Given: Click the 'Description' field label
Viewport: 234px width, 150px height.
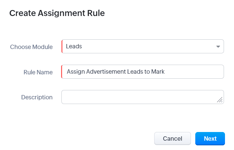Looking at the screenshot, I should [37, 97].
